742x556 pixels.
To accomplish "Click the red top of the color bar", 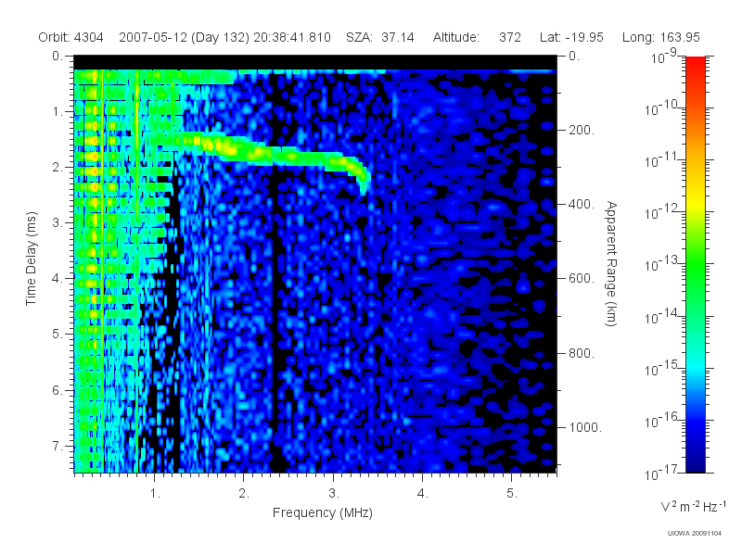I will (695, 66).
